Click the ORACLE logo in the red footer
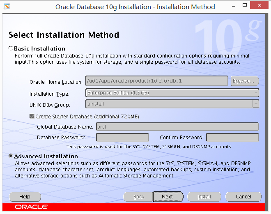 pyautogui.click(x=31, y=207)
